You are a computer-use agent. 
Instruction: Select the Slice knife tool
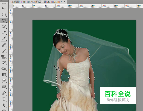pyautogui.click(x=4, y=33)
